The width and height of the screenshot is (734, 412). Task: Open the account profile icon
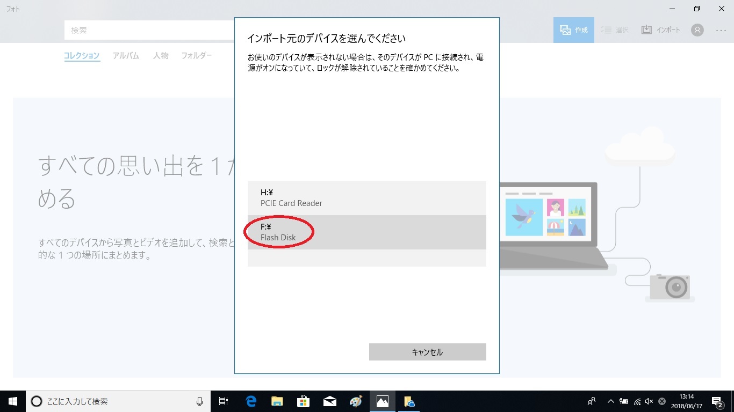[697, 30]
